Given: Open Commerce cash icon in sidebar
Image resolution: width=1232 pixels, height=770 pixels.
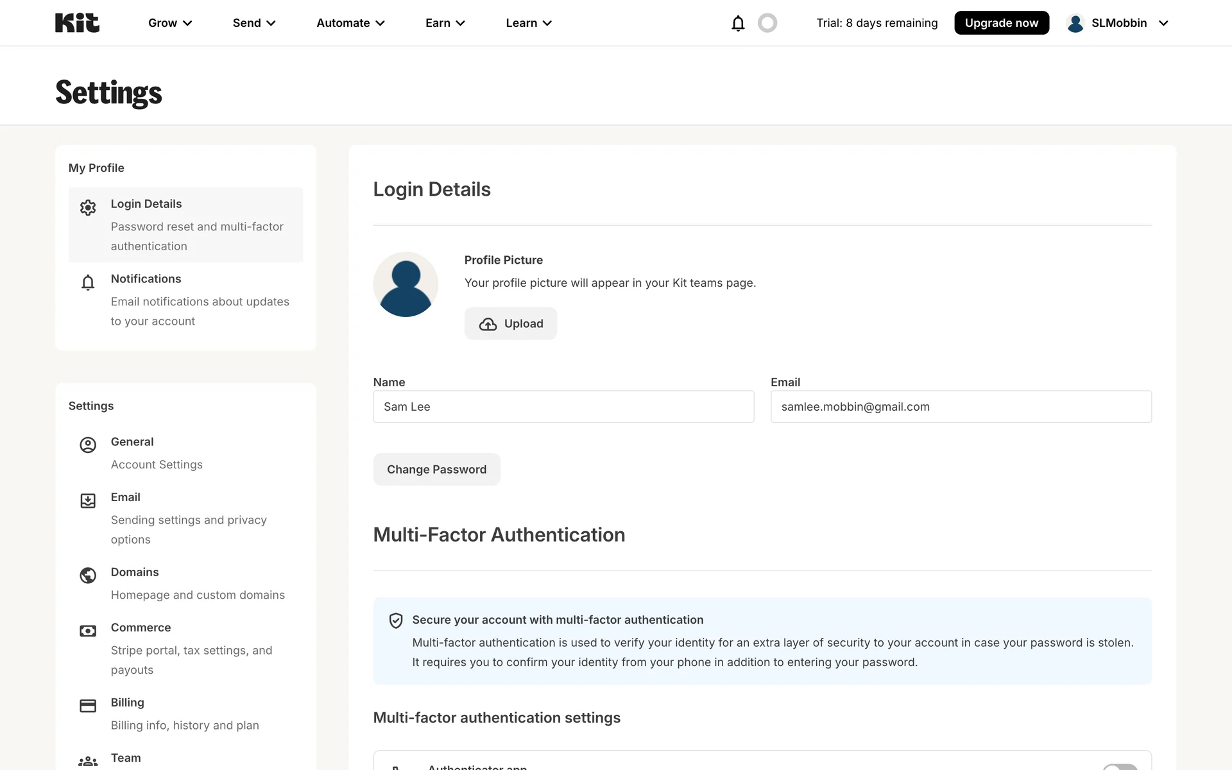Looking at the screenshot, I should pyautogui.click(x=88, y=631).
